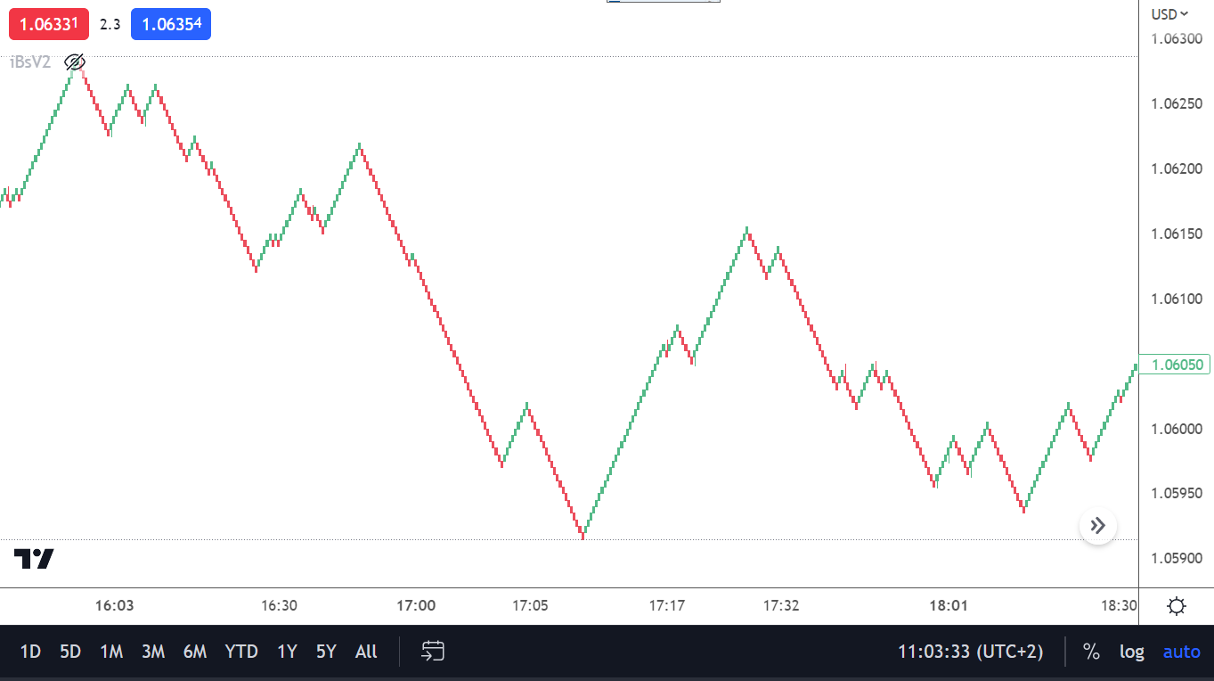Screen dimensions: 1214x681
Task: Click the iBsV2 indicator label
Action: pyautogui.click(x=30, y=62)
